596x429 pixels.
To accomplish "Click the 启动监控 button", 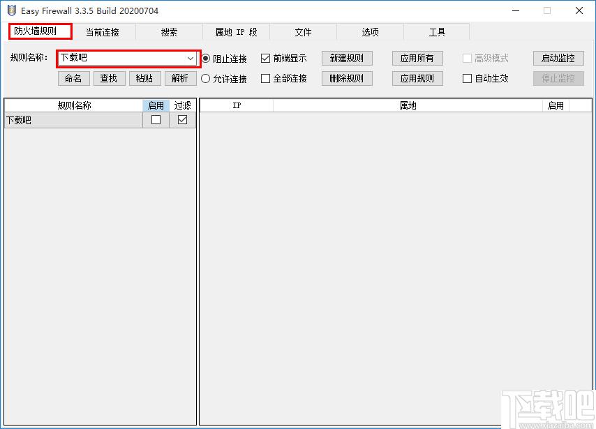I will (558, 58).
